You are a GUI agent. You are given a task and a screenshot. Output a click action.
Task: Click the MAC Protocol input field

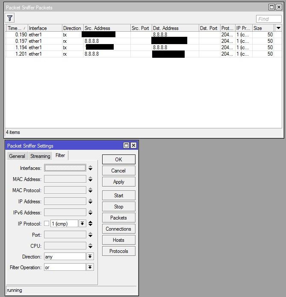[x=65, y=190]
